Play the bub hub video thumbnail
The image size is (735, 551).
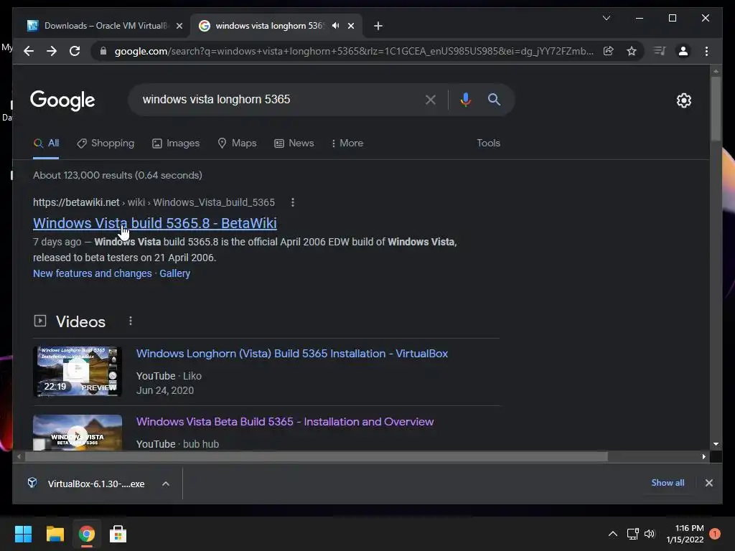pyautogui.click(x=78, y=433)
